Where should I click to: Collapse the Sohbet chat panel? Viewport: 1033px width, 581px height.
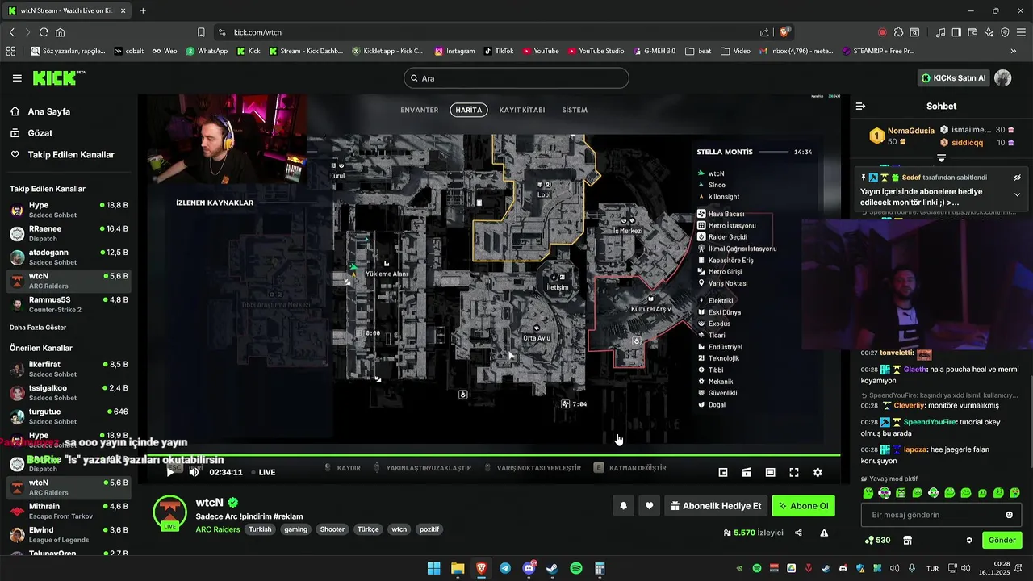[x=860, y=106]
